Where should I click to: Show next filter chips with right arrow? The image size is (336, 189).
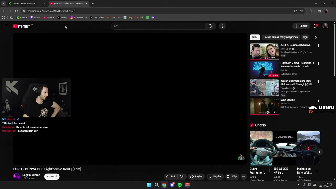click(316, 37)
